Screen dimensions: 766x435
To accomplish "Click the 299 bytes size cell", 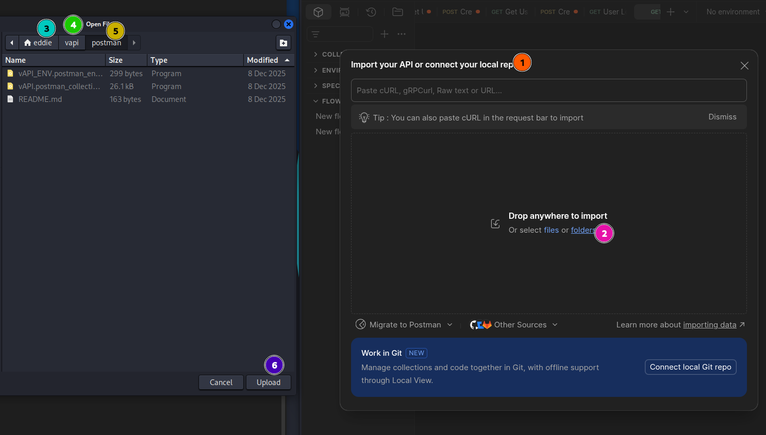I will [126, 74].
